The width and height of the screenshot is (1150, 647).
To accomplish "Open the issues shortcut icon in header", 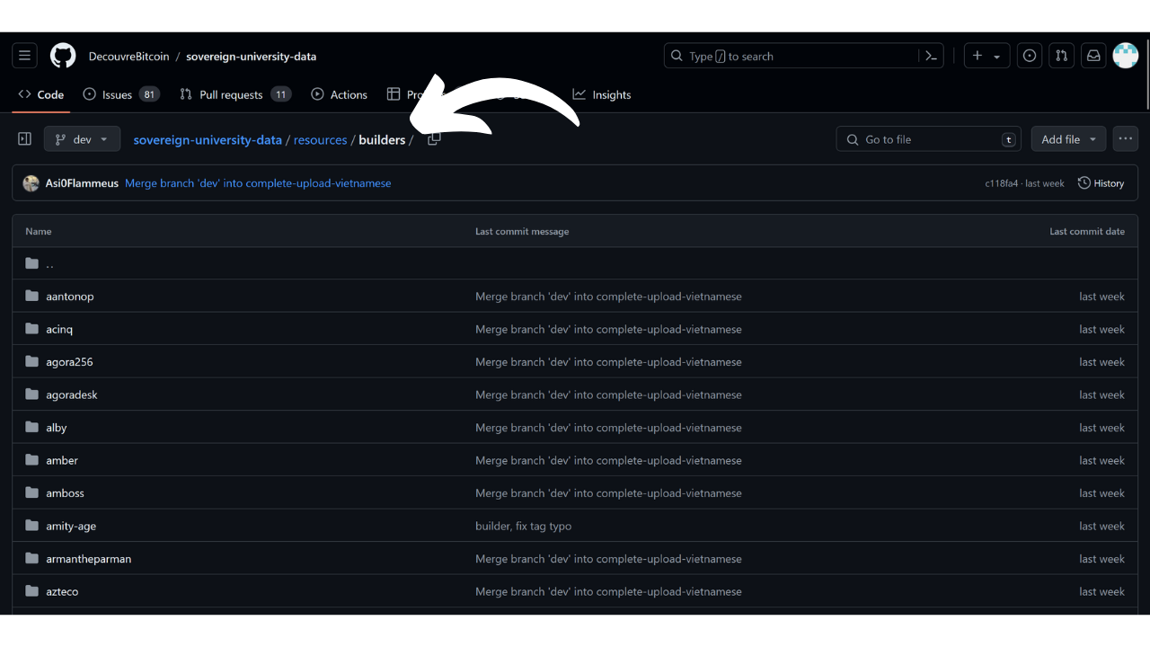I will point(1030,56).
